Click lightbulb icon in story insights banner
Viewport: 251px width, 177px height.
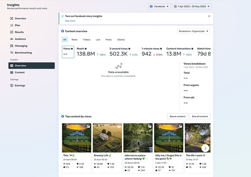coord(63,16)
